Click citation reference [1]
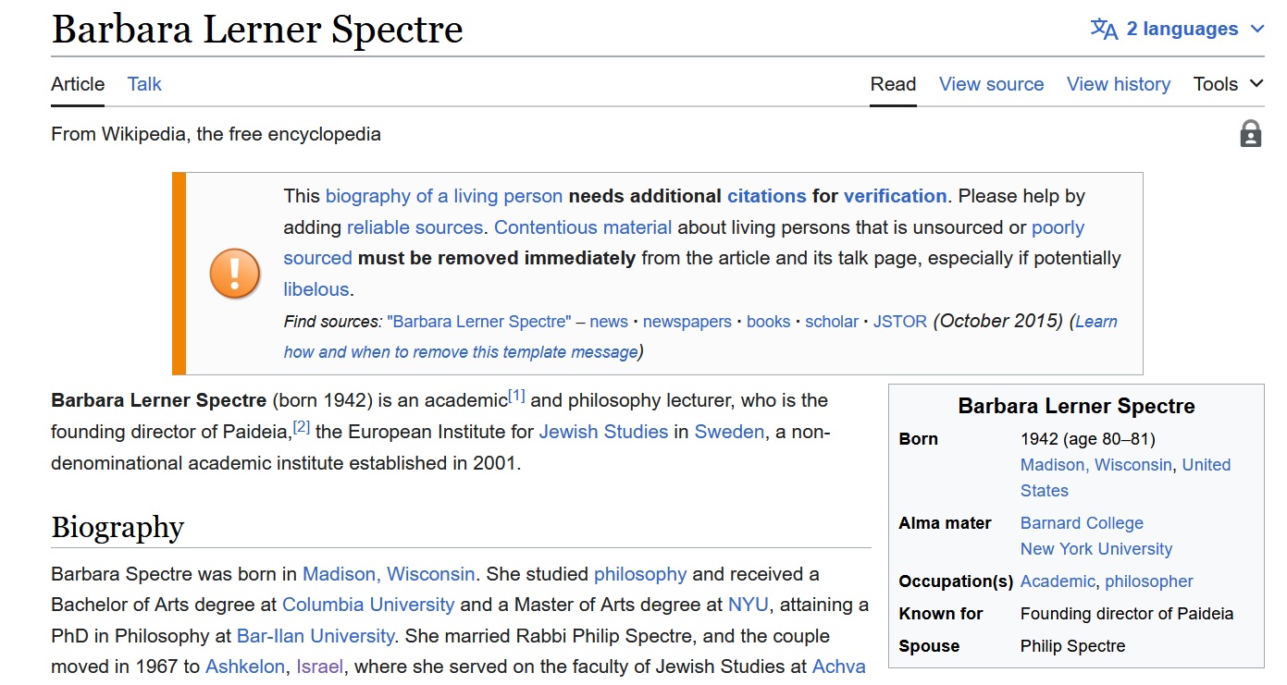This screenshot has height=685, width=1287. click(x=516, y=397)
